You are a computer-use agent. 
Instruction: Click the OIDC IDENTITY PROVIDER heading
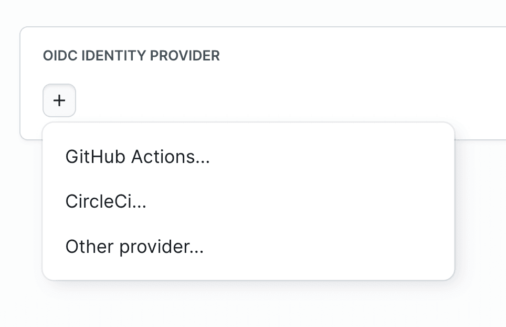(x=131, y=56)
